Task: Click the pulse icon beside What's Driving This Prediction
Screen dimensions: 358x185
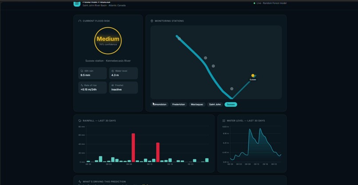Action: (80, 181)
